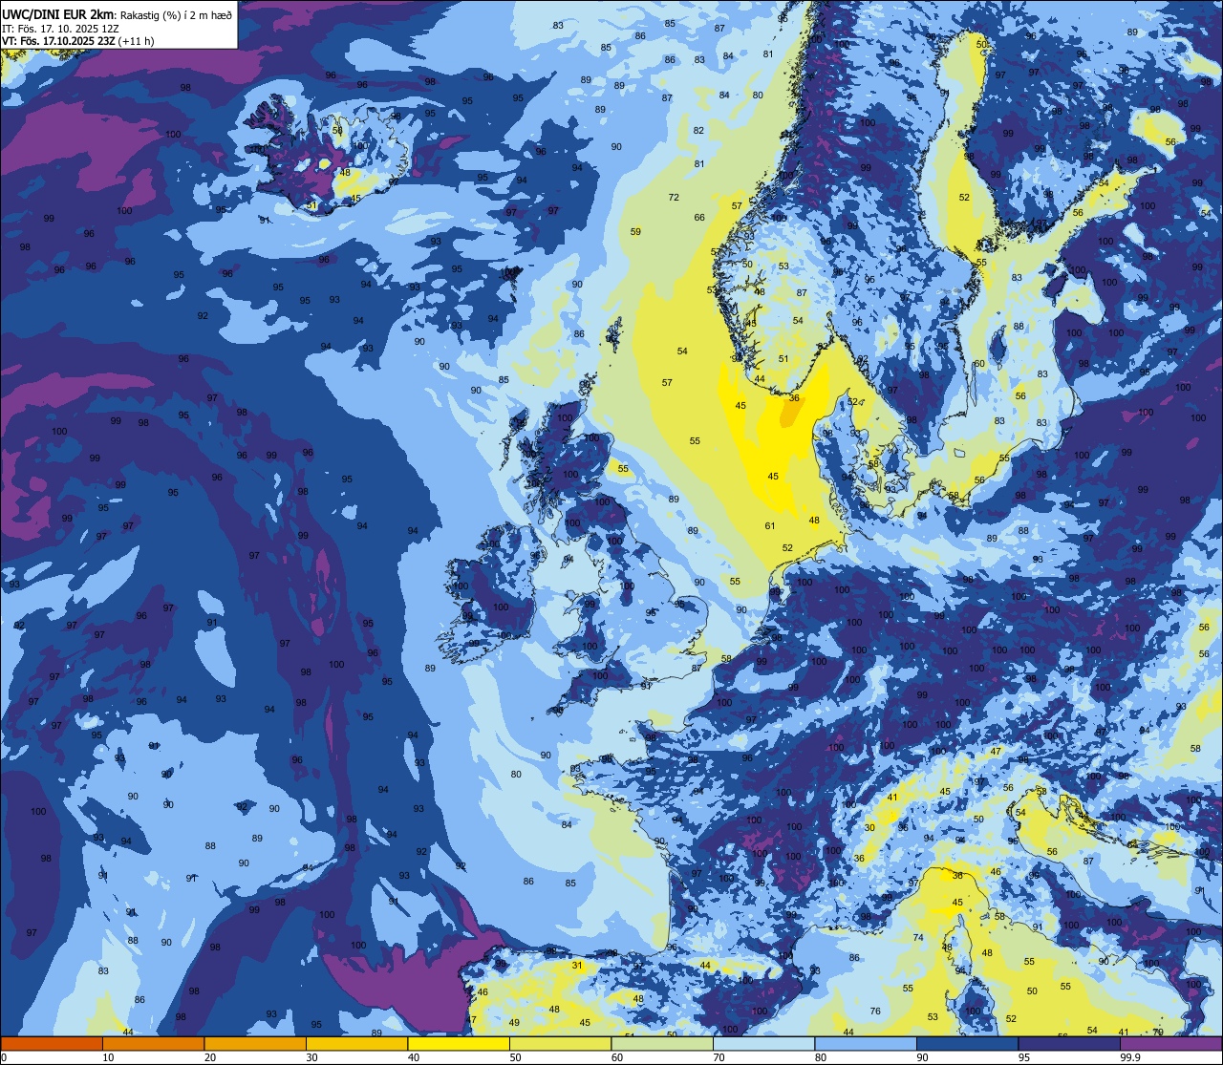Click the 60–70 yellow-green legend swatch
1223x1065 pixels.
click(x=662, y=1043)
